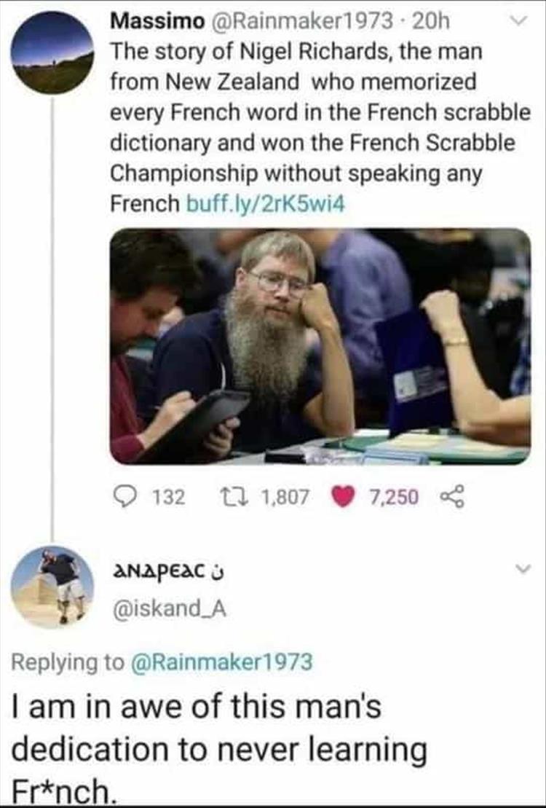Click the 7,250 likes count
The image size is (546, 808).
point(395,498)
